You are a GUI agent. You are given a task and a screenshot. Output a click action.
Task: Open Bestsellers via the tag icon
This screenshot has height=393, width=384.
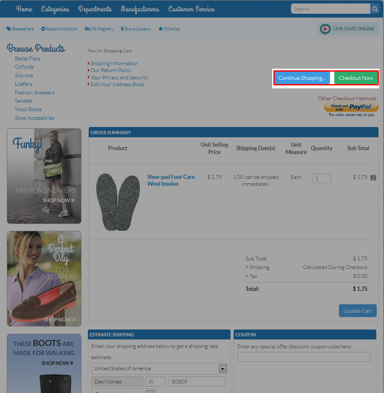[x=9, y=29]
